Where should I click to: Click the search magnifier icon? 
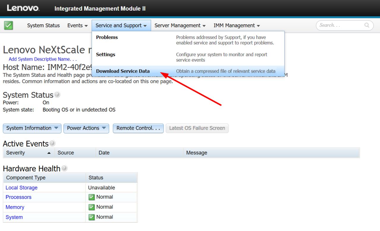[367, 25]
